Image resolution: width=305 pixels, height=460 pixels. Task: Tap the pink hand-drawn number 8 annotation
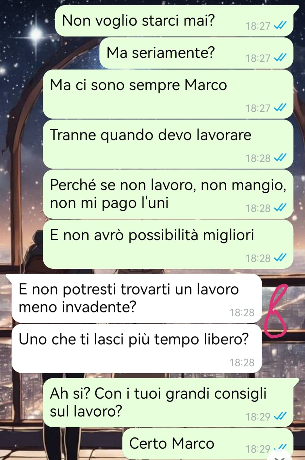coord(276,311)
